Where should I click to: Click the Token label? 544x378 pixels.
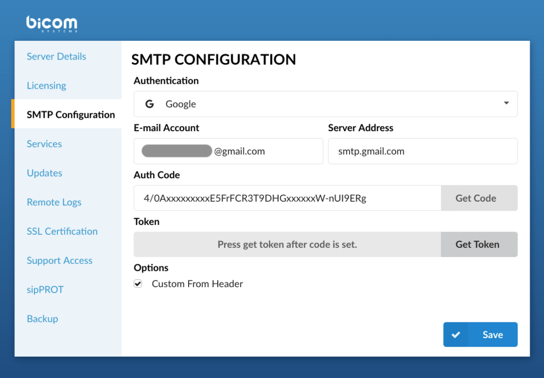[147, 221]
